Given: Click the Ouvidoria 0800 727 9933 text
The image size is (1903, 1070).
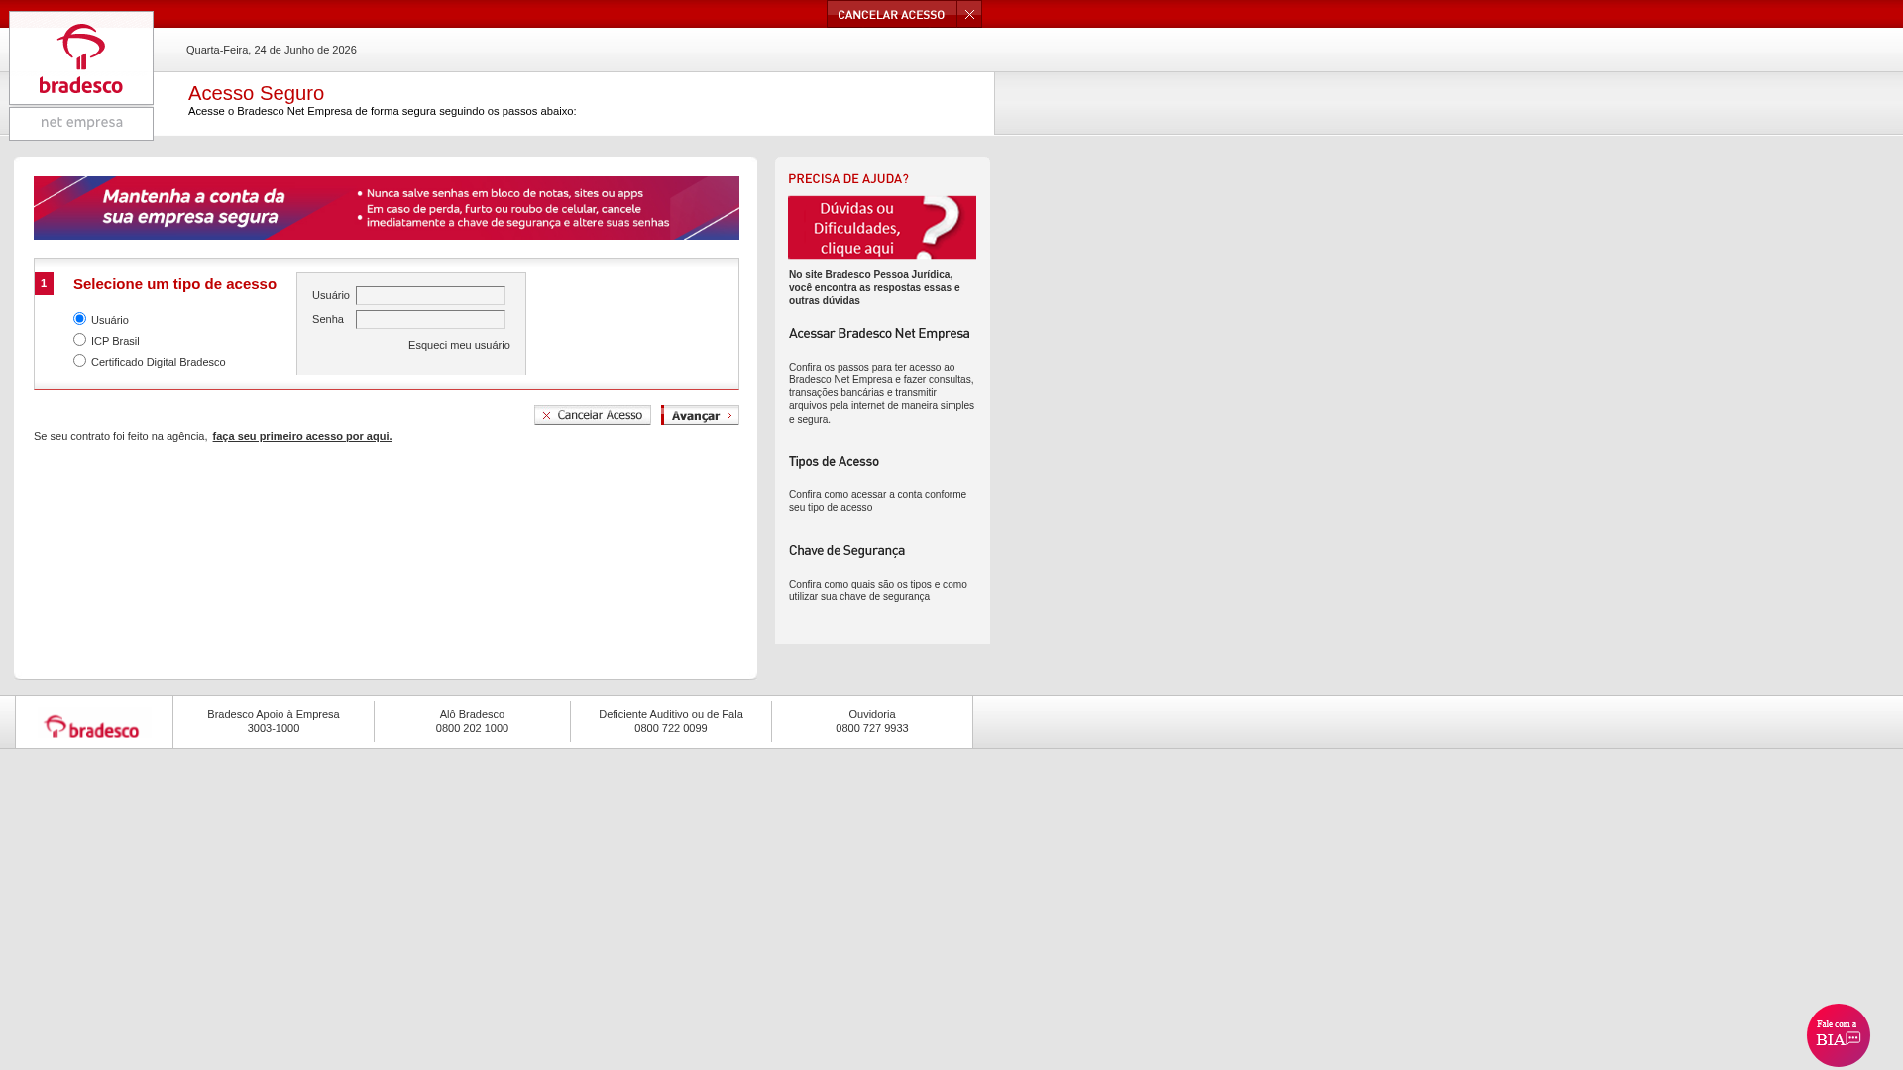Looking at the screenshot, I should point(872,721).
